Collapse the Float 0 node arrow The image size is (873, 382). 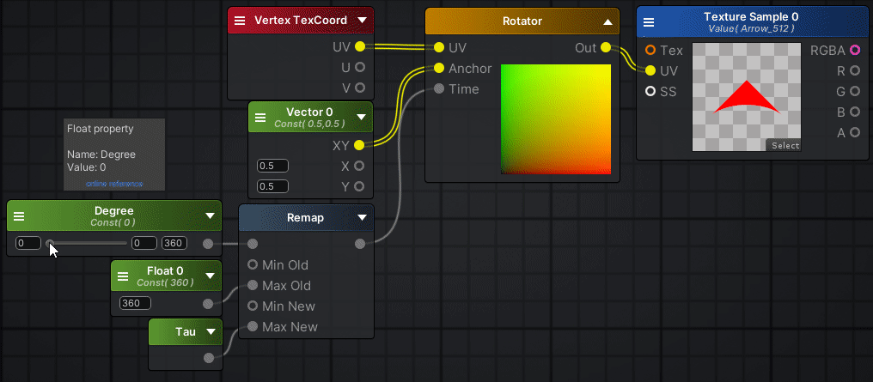(210, 276)
